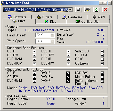The height and width of the screenshot is (111, 113).
Task: Toggle DVD+R write feature checkbox
Action: (x=68, y=81)
